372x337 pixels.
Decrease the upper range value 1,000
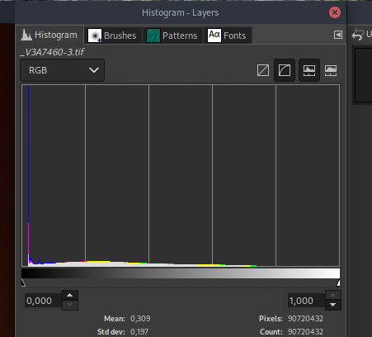[x=333, y=305]
